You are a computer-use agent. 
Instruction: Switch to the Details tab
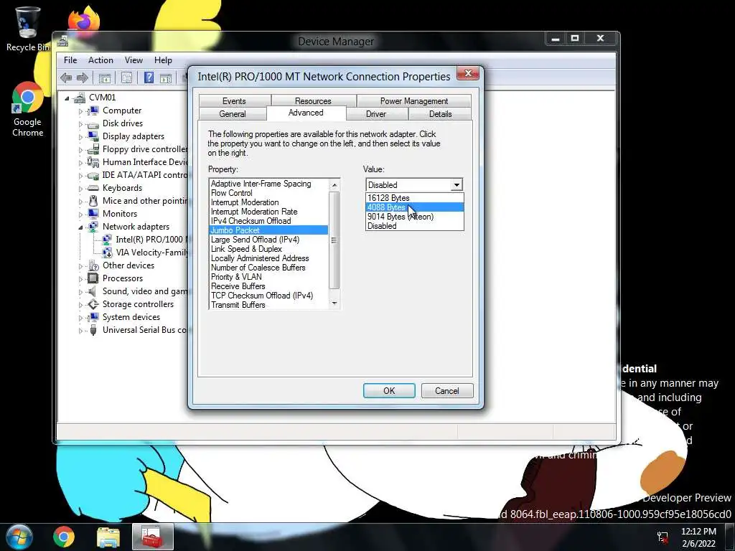coord(440,114)
